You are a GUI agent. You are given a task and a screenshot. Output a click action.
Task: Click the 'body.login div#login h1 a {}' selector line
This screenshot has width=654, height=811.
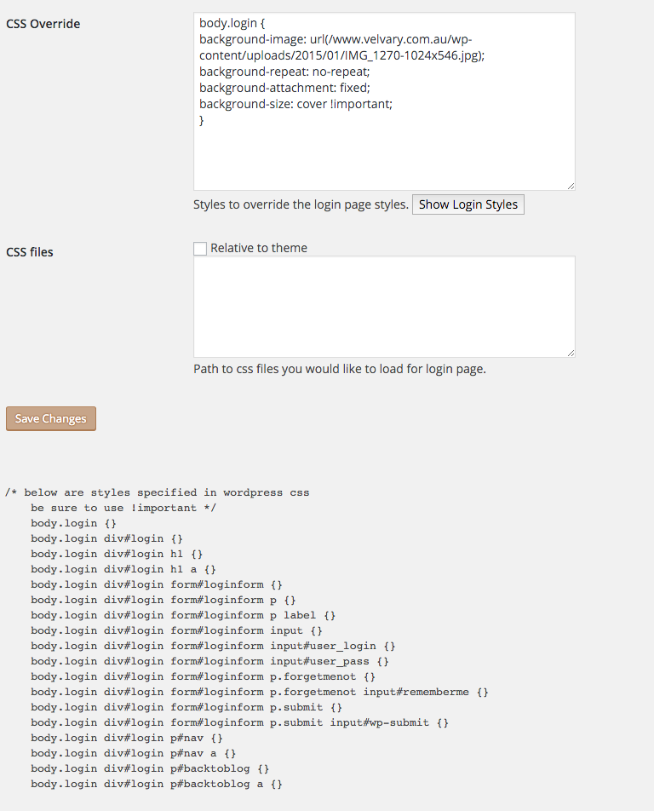tap(123, 569)
